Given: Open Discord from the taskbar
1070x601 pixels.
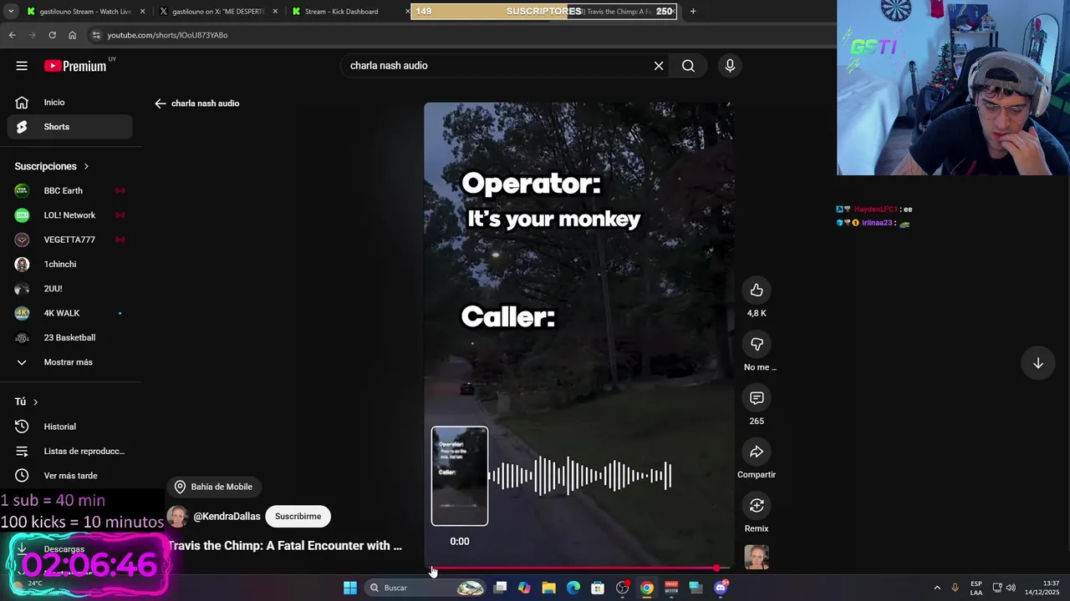Looking at the screenshot, I should tap(721, 588).
